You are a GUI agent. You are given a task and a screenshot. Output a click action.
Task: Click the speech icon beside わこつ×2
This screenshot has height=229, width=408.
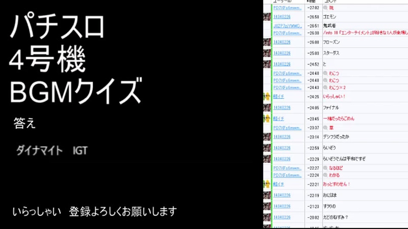coord(325,87)
